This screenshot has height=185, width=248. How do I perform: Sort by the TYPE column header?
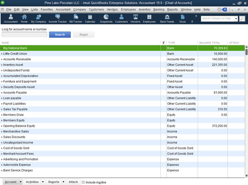point(172,43)
